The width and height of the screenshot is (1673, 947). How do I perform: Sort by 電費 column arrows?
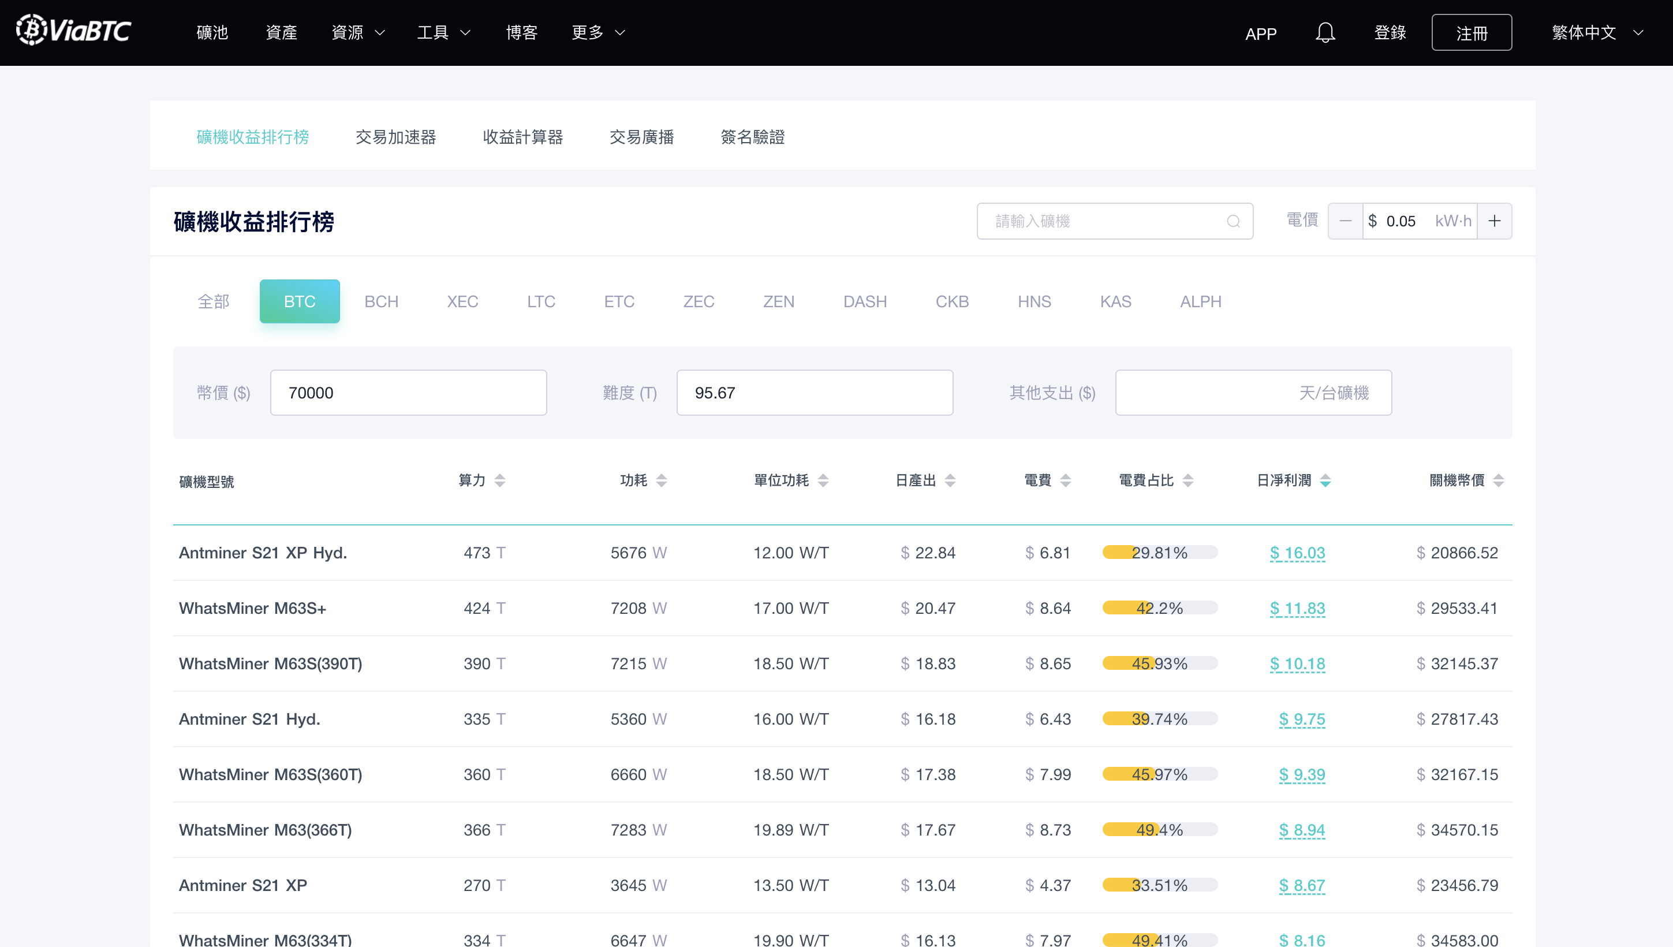coord(1065,480)
